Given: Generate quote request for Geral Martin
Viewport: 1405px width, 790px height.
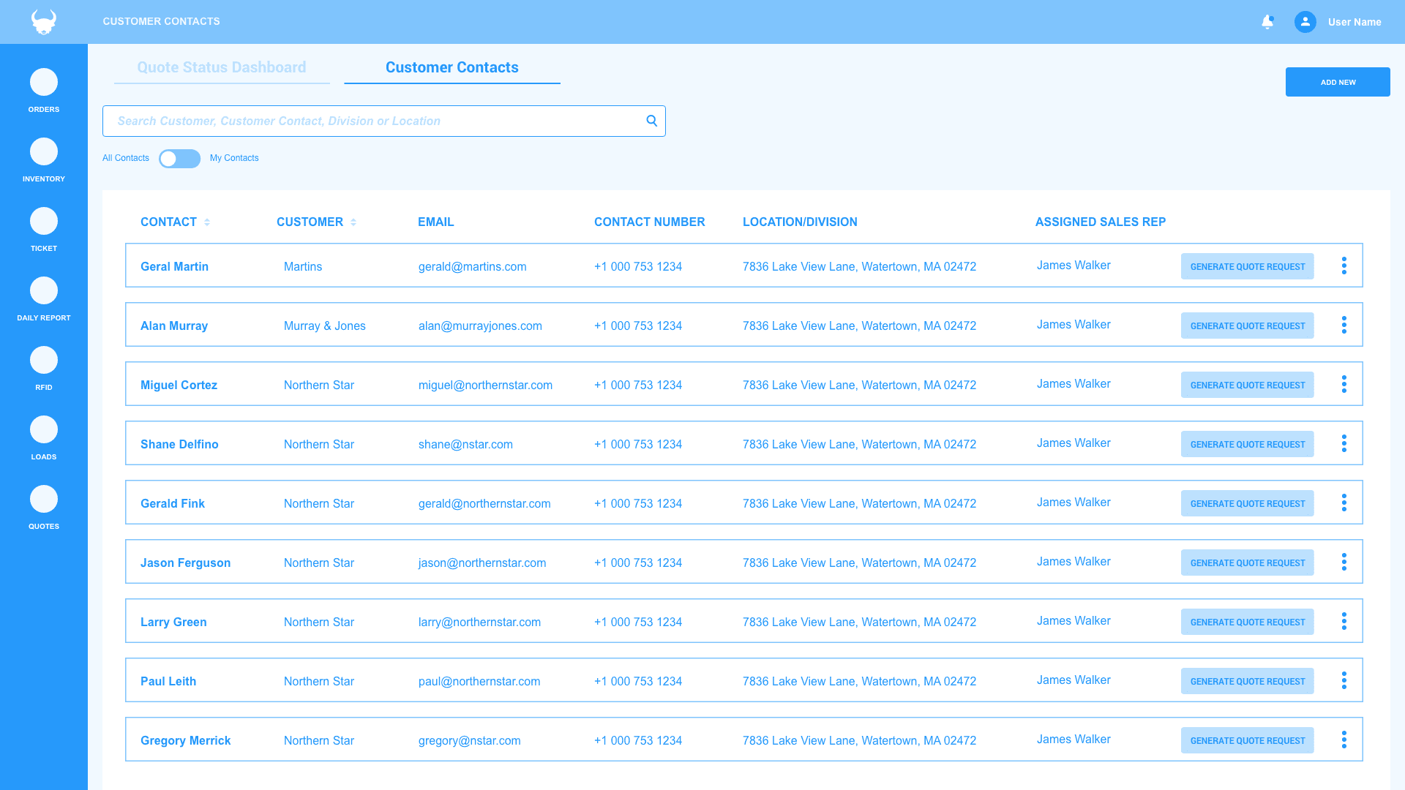Looking at the screenshot, I should 1247,266.
